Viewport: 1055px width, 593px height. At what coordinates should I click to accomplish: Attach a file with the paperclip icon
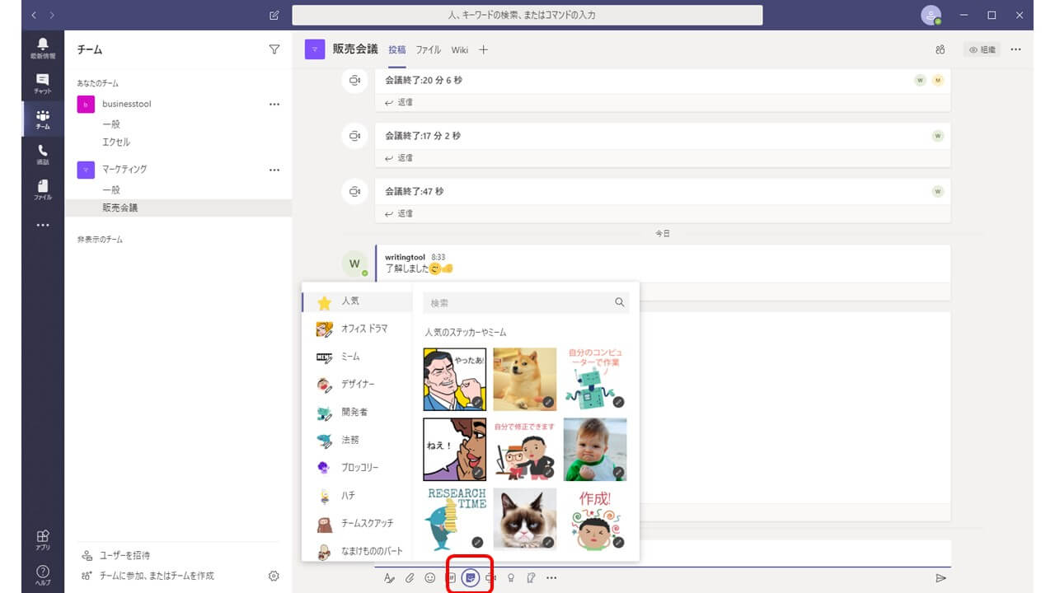tap(410, 578)
